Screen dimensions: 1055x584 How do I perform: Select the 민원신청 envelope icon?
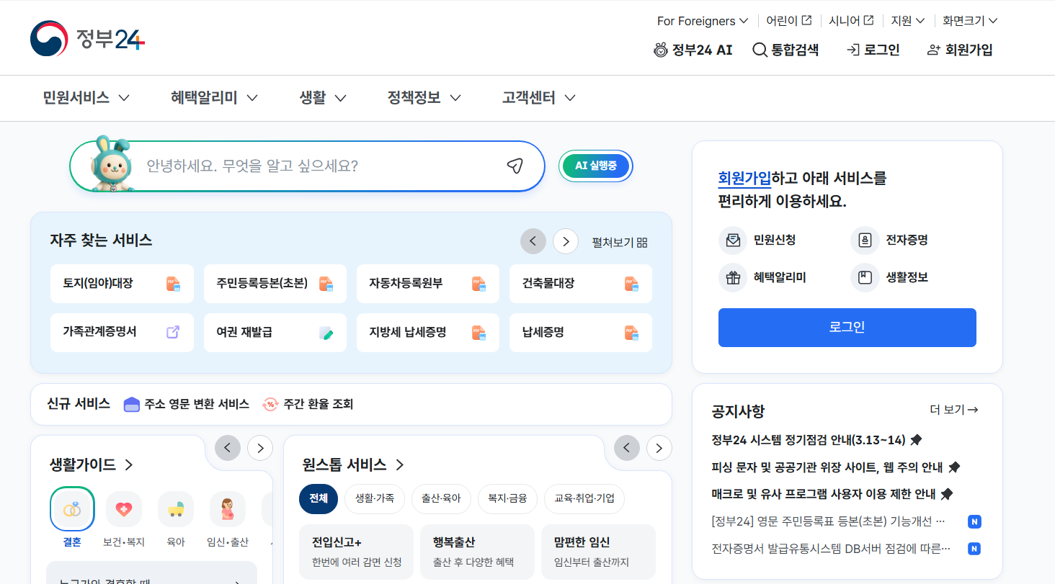click(732, 240)
